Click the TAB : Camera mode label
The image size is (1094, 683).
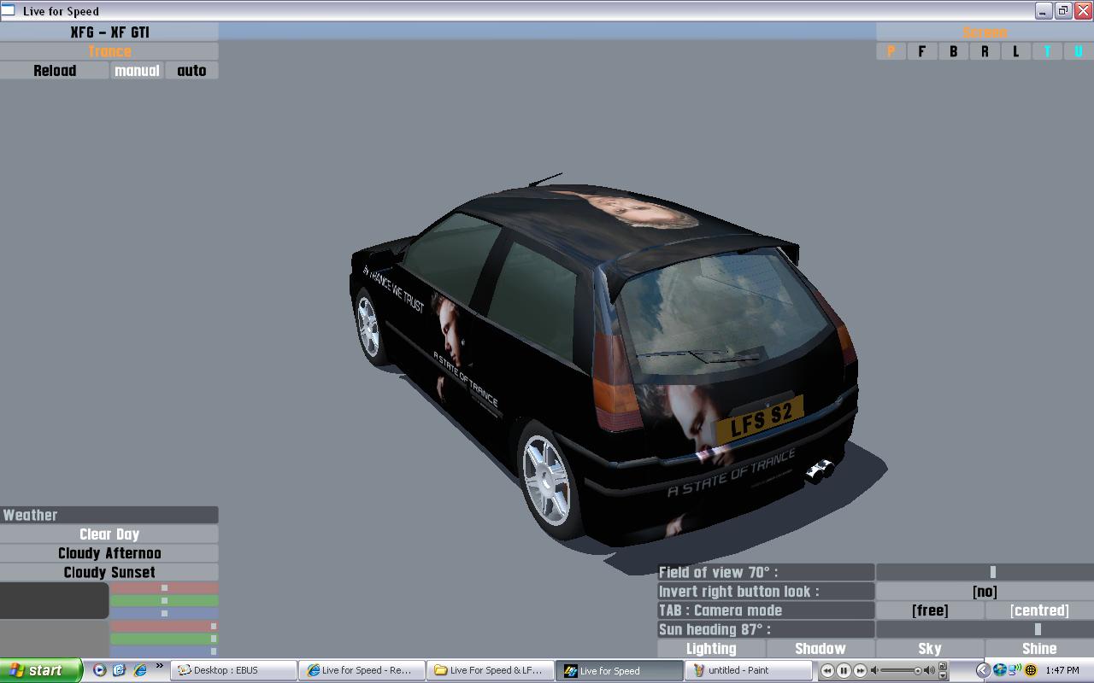(x=766, y=610)
